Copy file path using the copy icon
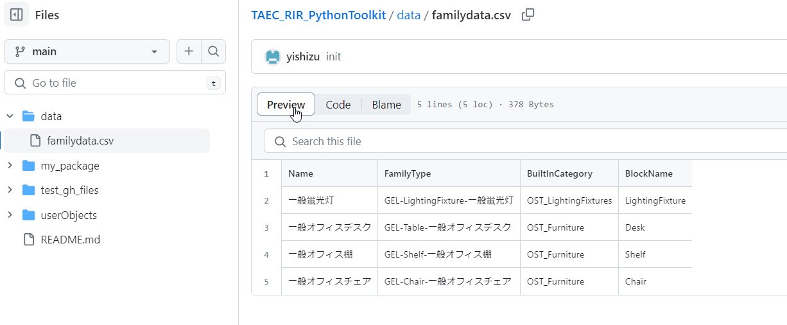This screenshot has width=787, height=325. point(528,15)
